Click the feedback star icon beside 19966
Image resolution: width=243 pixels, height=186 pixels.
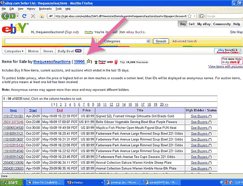coord(89,61)
